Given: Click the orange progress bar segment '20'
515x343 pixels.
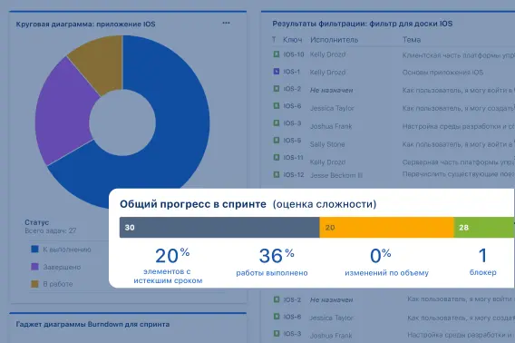Looking at the screenshot, I should tap(386, 227).
